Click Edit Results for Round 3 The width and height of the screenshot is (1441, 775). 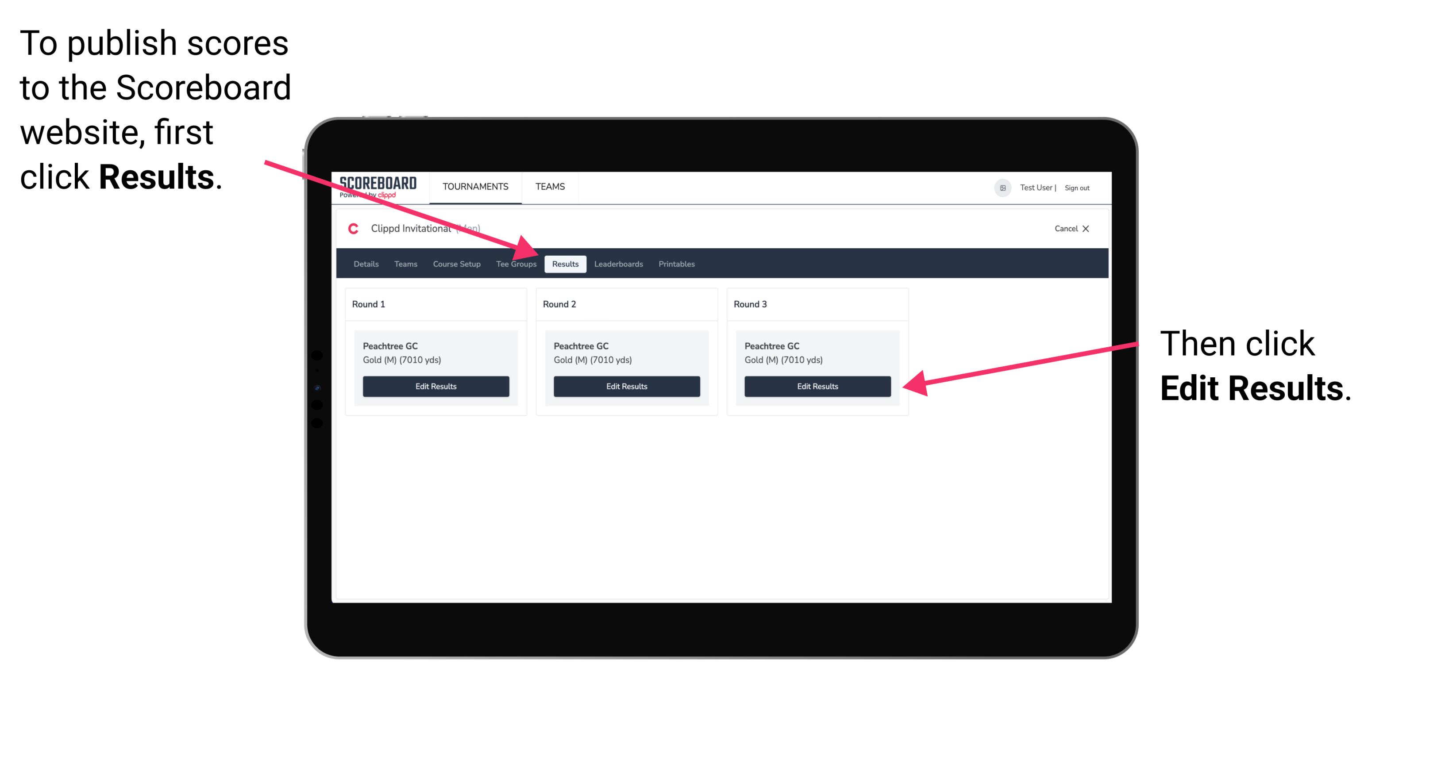coord(816,386)
